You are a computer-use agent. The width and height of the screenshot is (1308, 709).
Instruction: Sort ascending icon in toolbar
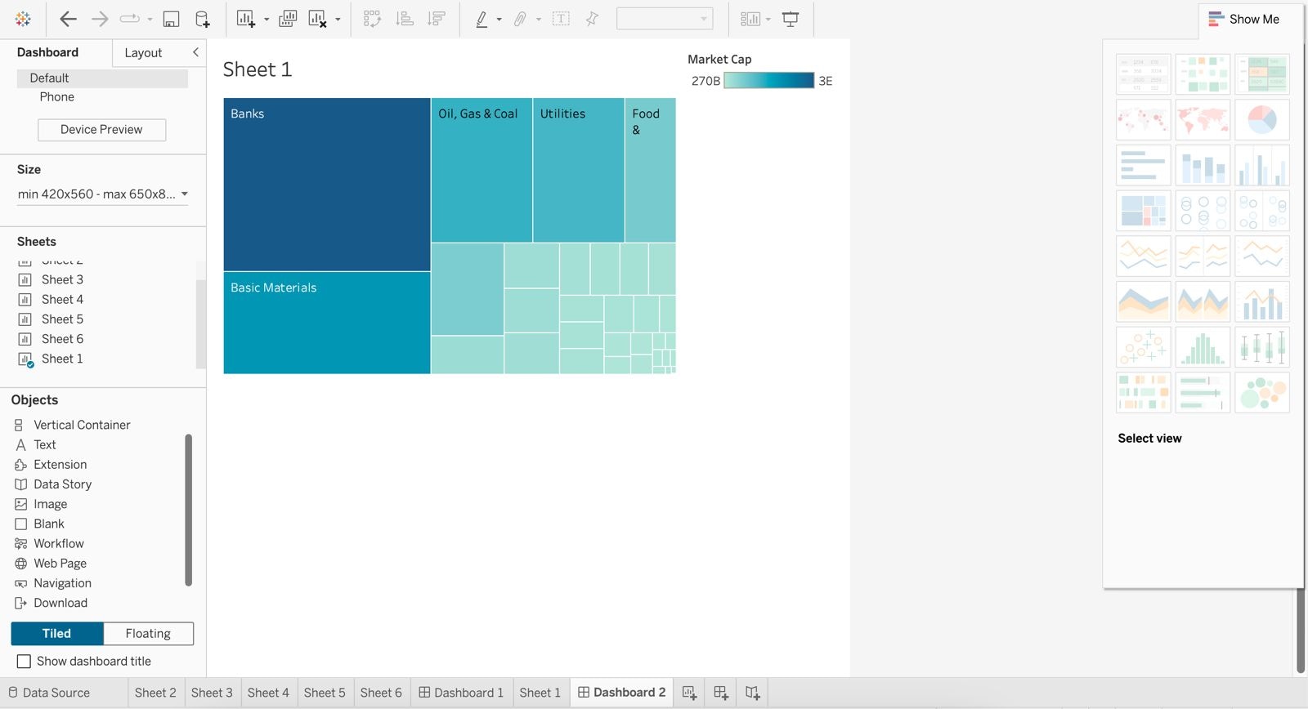pos(405,19)
